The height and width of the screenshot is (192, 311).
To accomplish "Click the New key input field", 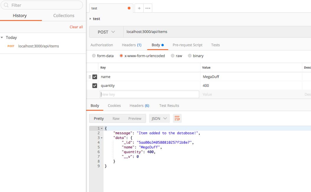I will (149, 95).
